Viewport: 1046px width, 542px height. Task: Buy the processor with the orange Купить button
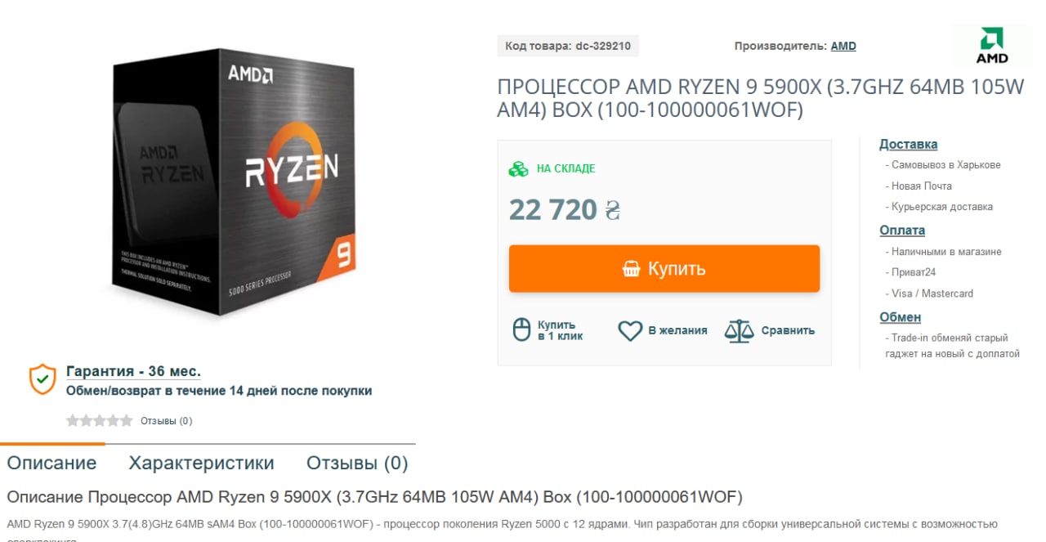click(x=664, y=269)
